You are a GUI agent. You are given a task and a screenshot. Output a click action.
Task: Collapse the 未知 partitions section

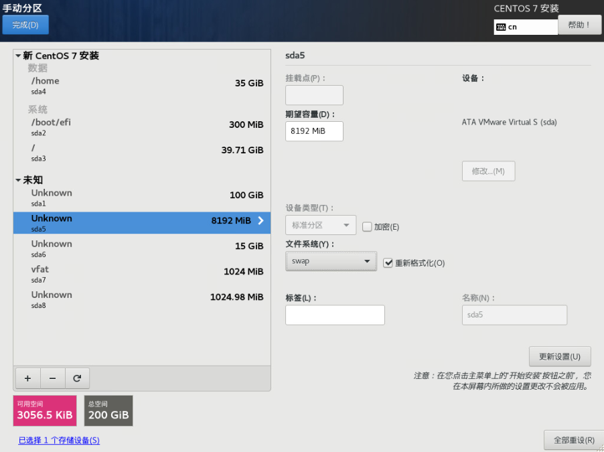pos(19,180)
